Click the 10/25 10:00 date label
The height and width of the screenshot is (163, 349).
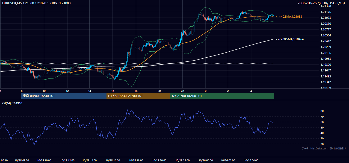pos(44,160)
